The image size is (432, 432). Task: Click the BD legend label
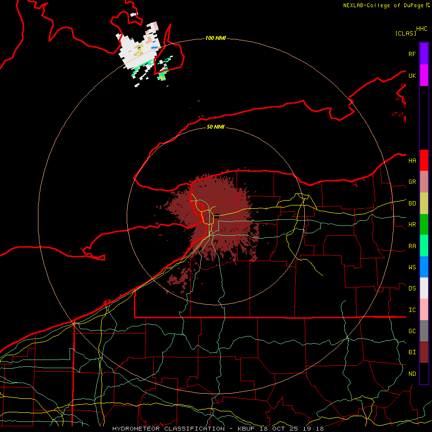[412, 204]
